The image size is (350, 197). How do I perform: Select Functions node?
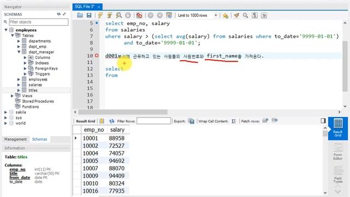pos(31,107)
